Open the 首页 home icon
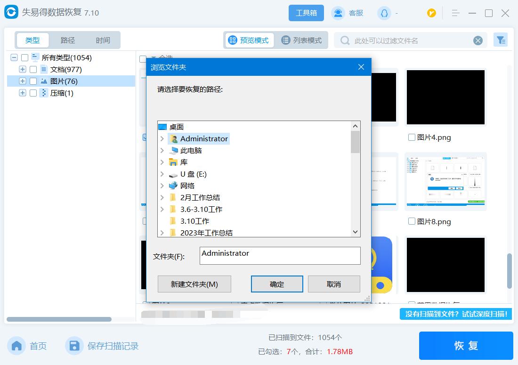This screenshot has height=365, width=518. point(16,346)
